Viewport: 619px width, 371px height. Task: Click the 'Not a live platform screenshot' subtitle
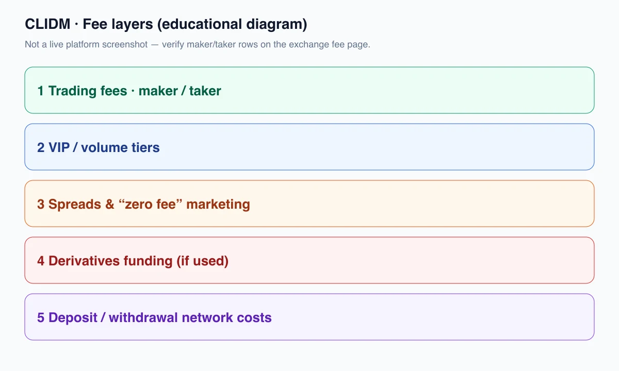(198, 44)
